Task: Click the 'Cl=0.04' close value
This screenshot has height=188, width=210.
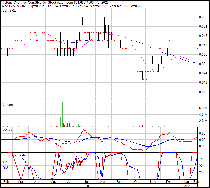Action: [82, 6]
